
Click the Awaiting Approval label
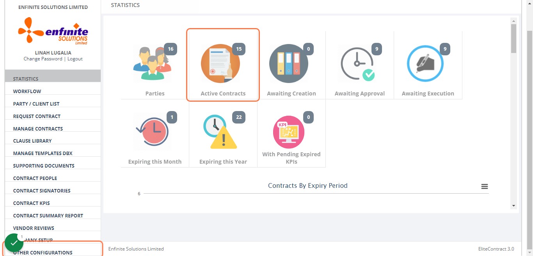[360, 94]
